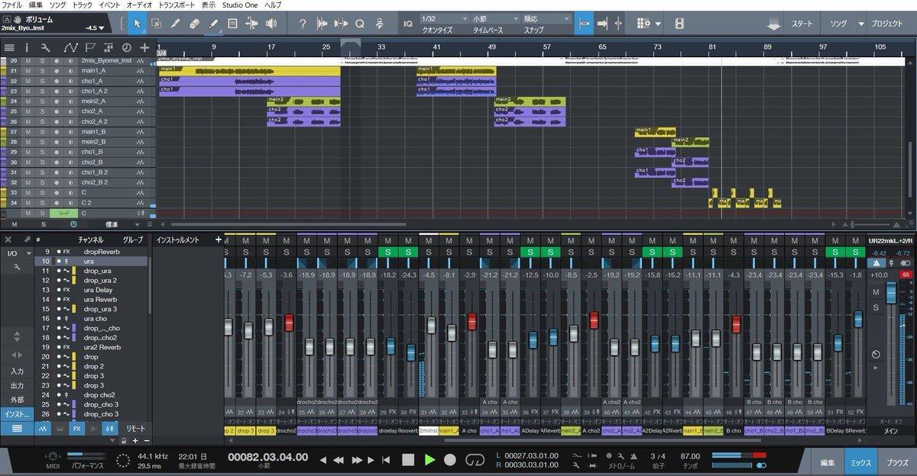Solo track cho1_A
Screen dimensions: 917x476
(43, 81)
